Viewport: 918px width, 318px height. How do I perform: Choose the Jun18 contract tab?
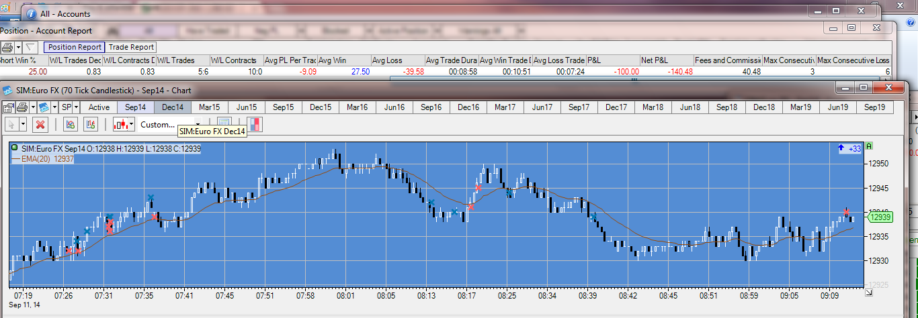click(x=690, y=107)
